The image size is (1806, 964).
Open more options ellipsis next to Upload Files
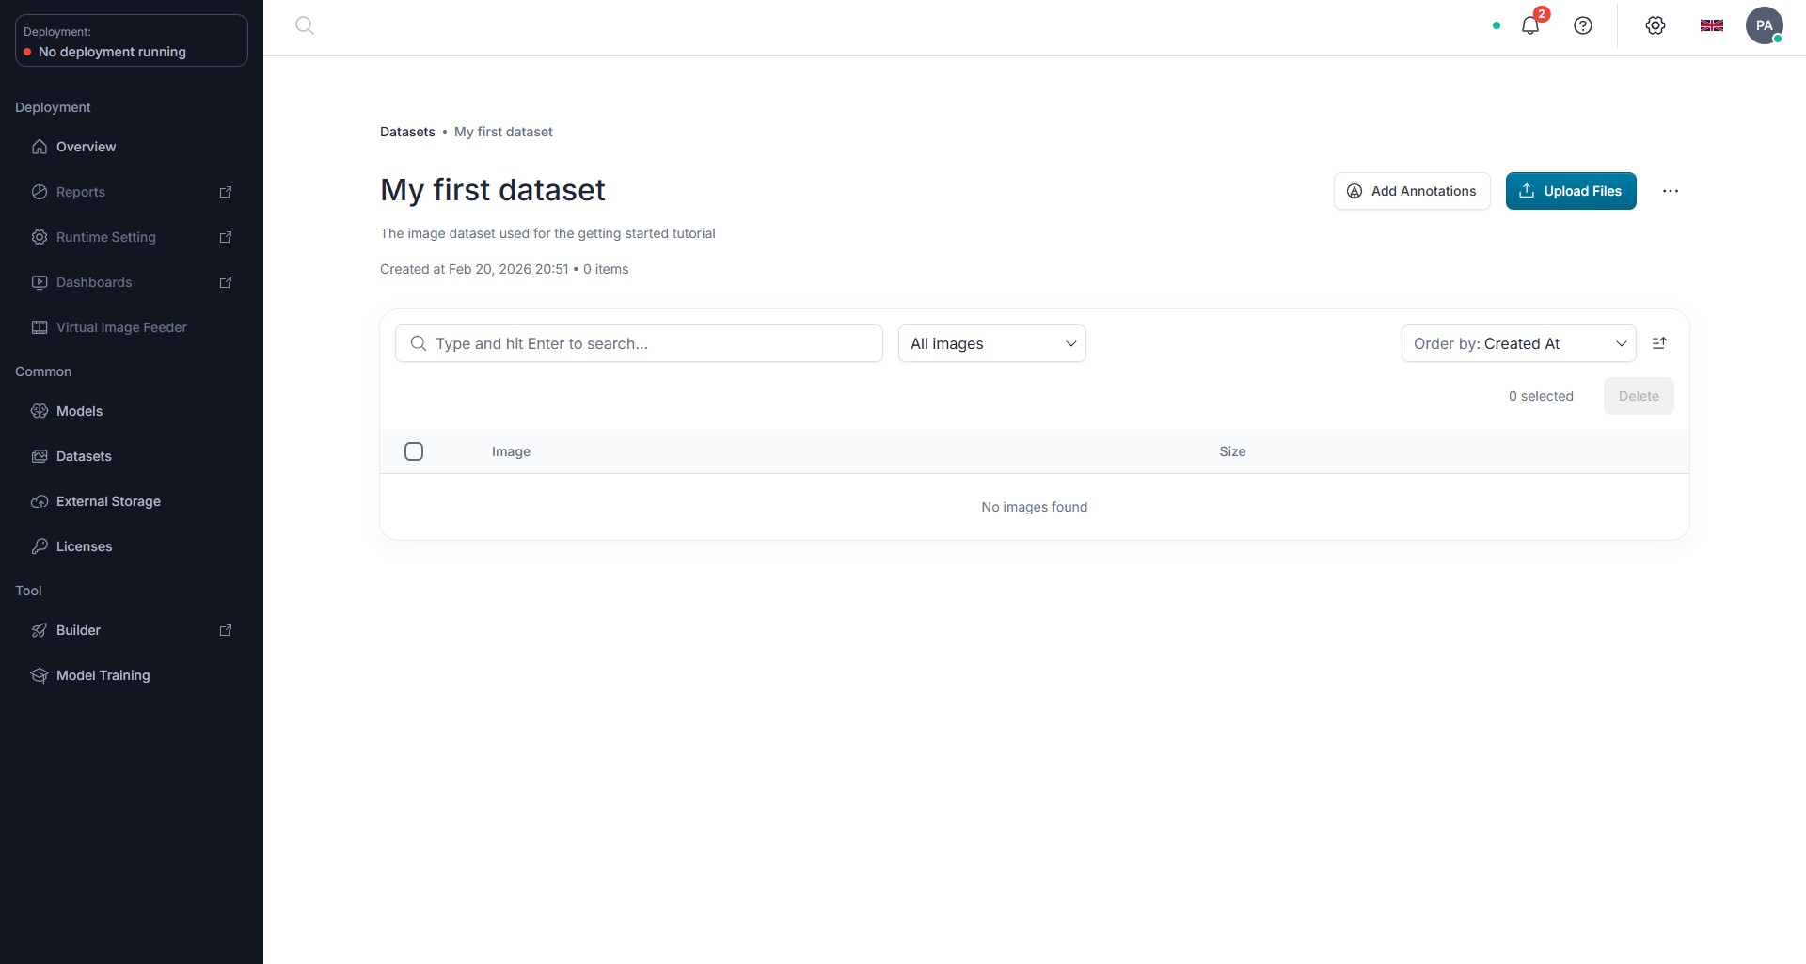[x=1671, y=191]
